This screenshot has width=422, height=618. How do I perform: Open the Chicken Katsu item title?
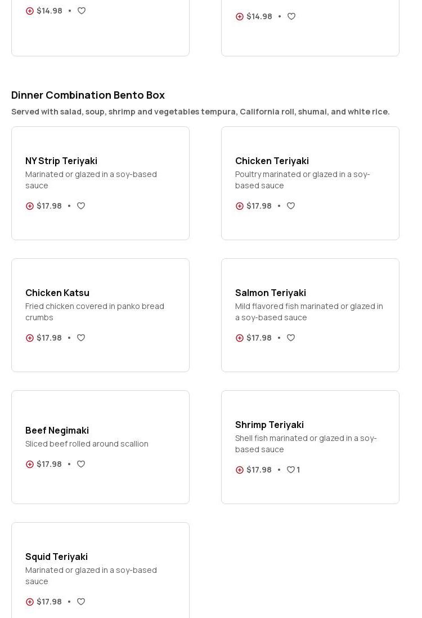57,293
